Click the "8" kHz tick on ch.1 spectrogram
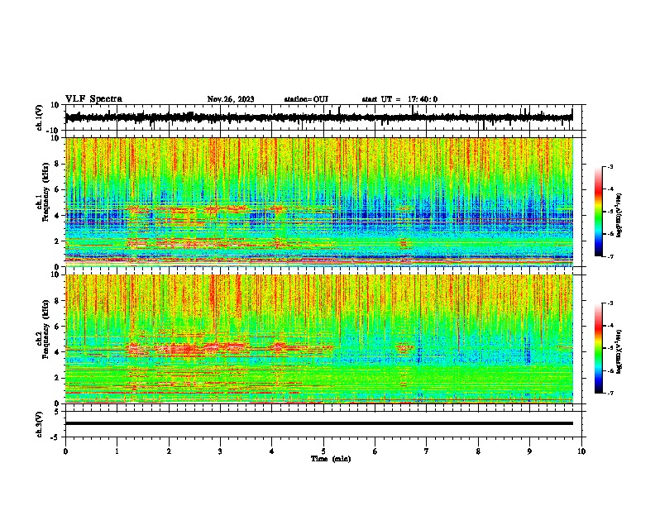Image resolution: width=655 pixels, height=506 pixels. pos(57,164)
